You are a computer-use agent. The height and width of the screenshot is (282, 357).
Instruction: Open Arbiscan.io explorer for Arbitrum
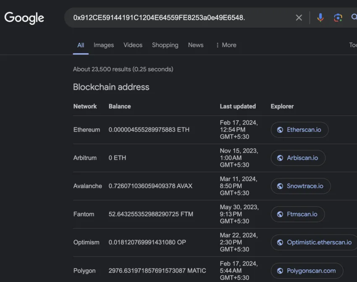pyautogui.click(x=302, y=158)
